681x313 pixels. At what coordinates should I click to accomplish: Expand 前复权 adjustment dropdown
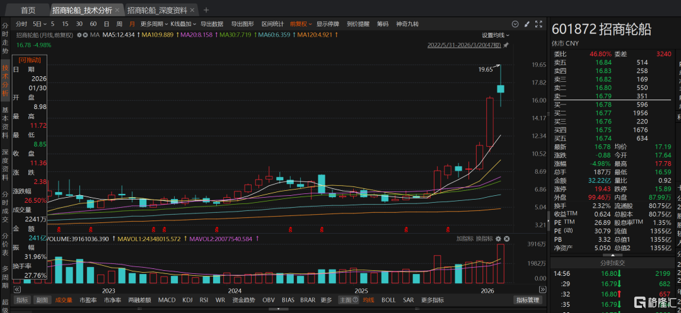click(x=301, y=24)
